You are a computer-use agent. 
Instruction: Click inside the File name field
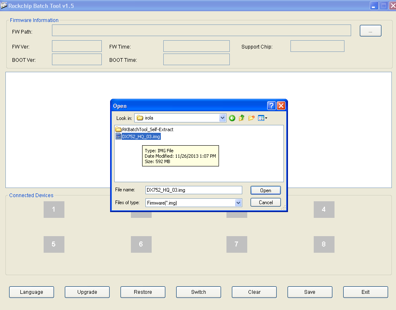[193, 190]
